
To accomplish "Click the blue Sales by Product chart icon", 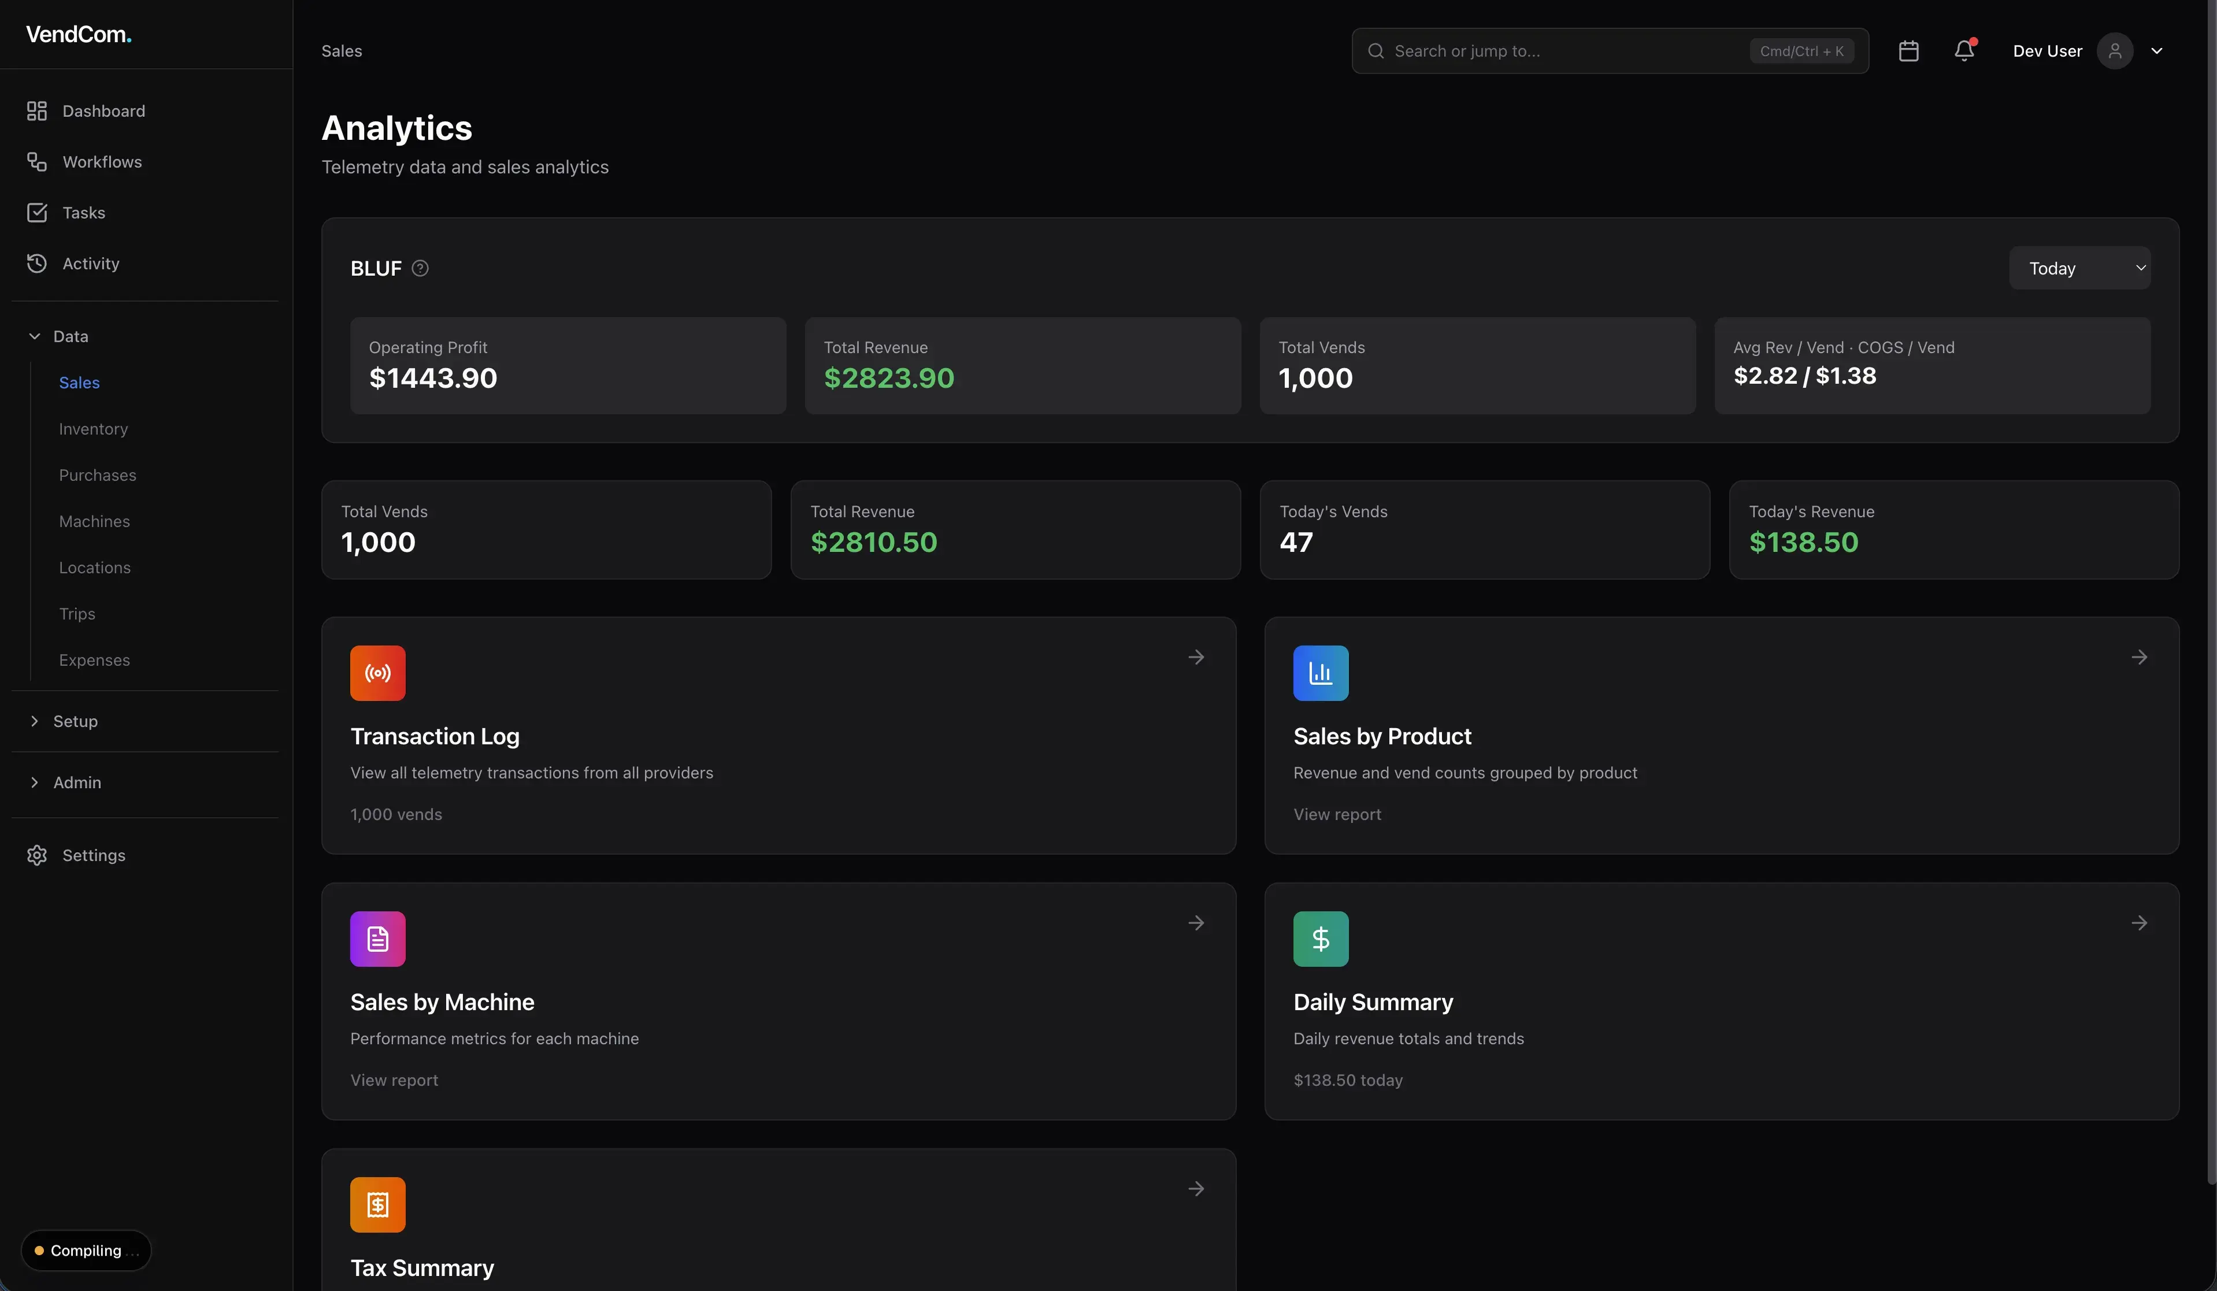I will (1319, 674).
